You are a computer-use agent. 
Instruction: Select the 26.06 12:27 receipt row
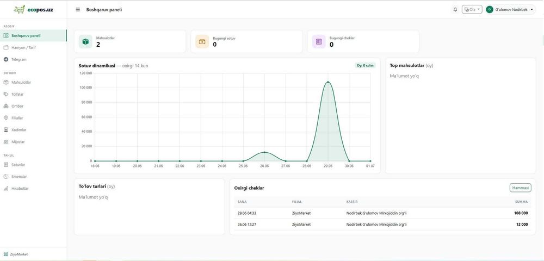click(x=382, y=224)
